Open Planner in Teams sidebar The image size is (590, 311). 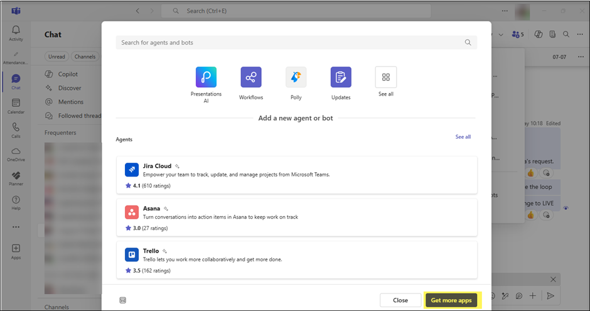tap(16, 178)
